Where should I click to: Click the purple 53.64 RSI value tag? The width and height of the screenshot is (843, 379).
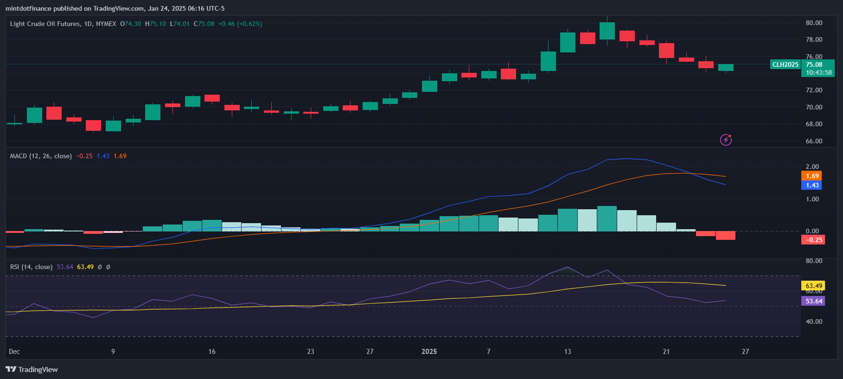(x=813, y=301)
